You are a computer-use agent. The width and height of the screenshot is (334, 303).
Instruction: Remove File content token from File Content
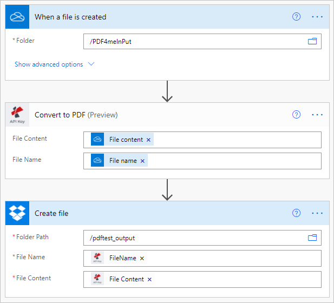click(148, 140)
